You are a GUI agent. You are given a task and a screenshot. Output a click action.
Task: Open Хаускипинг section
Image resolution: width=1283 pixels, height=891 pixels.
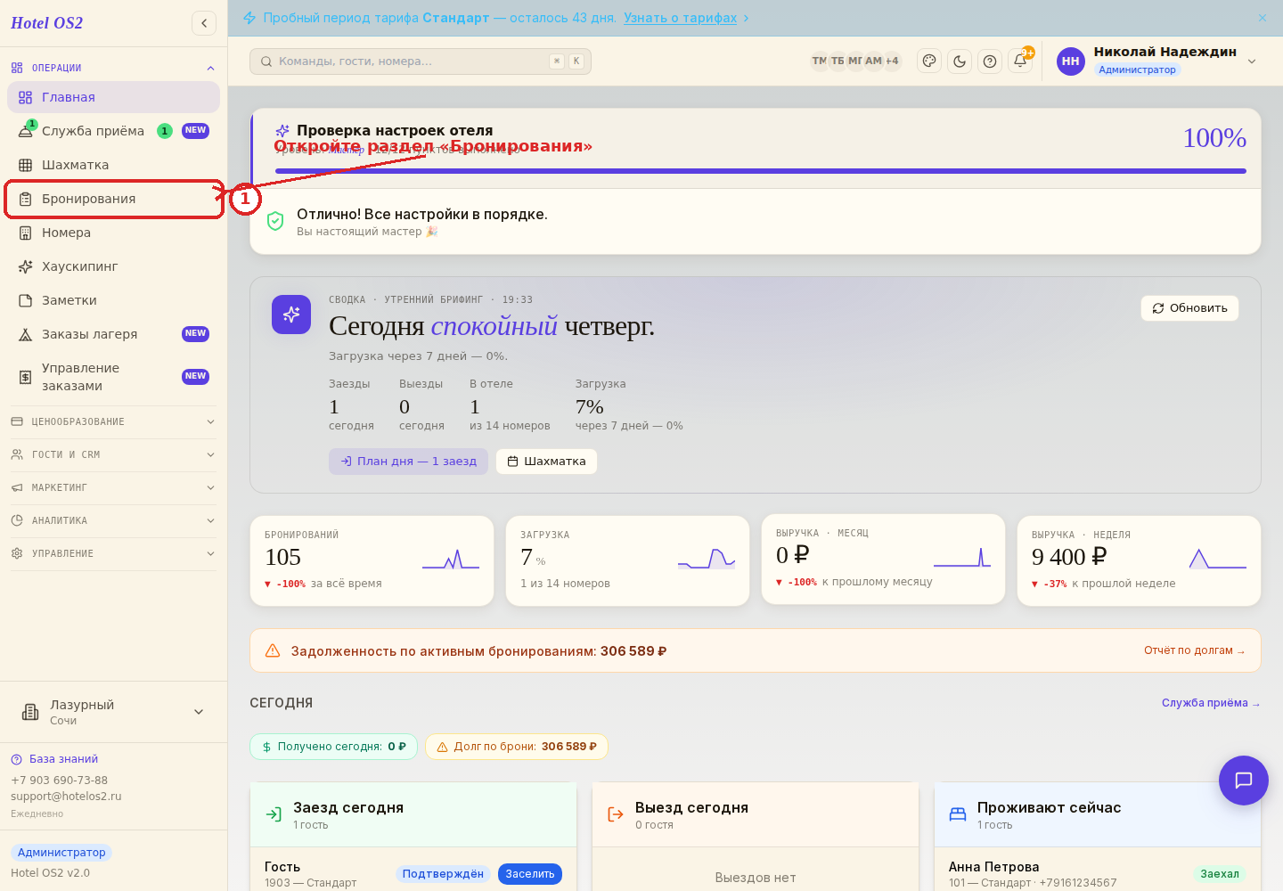click(113, 266)
